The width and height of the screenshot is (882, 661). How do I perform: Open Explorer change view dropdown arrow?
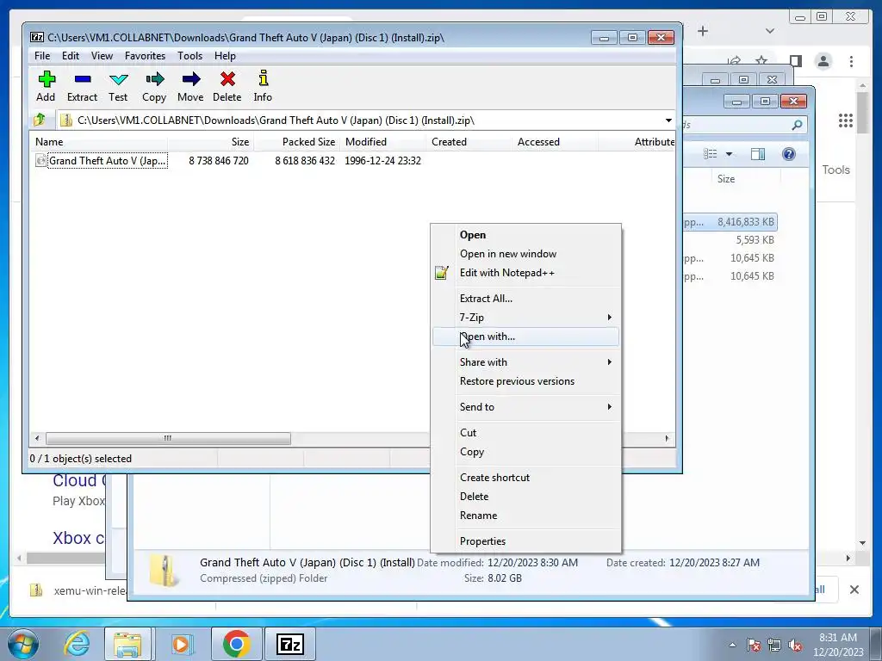pyautogui.click(x=729, y=154)
